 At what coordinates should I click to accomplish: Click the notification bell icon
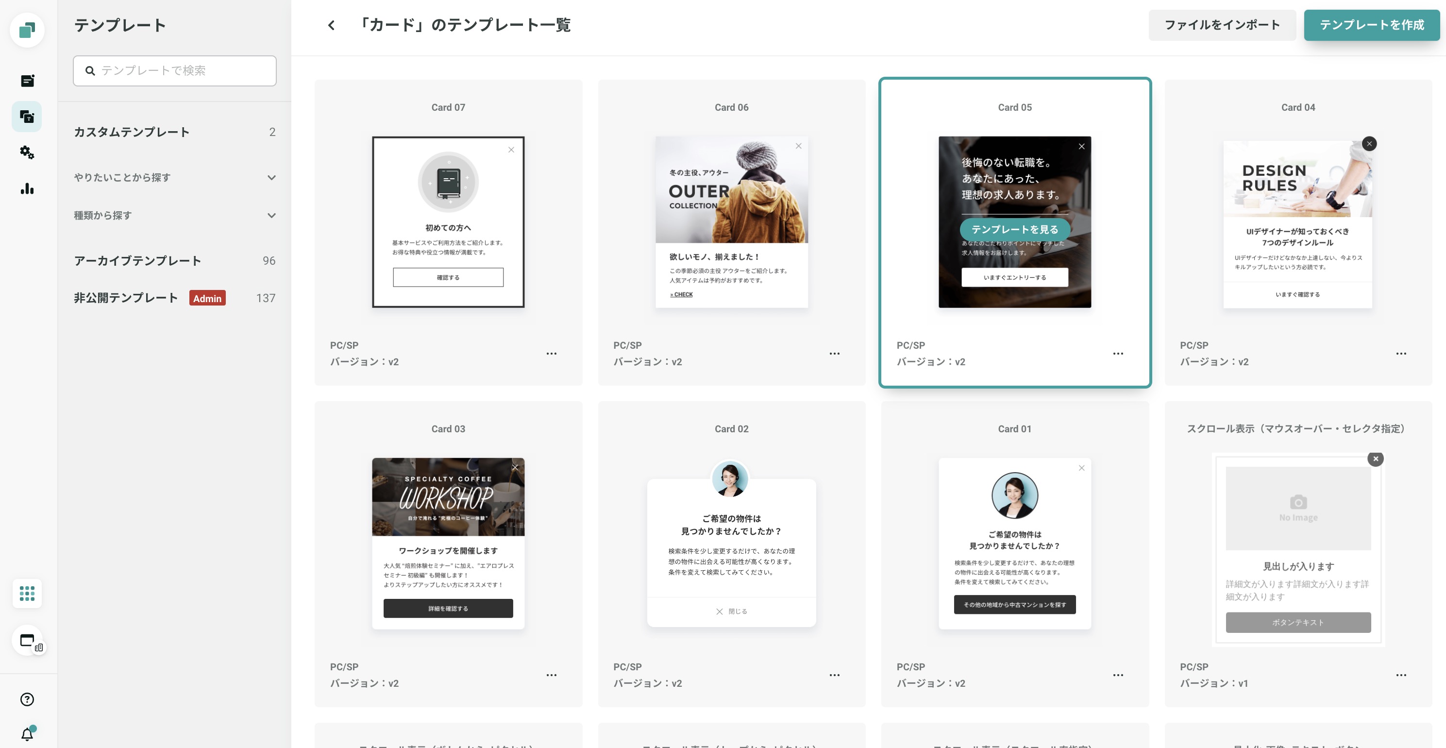[x=27, y=733]
